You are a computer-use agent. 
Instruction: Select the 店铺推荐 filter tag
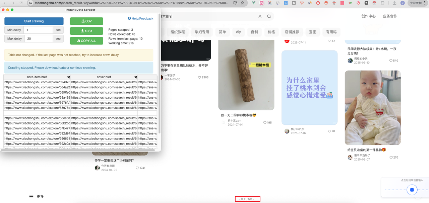[292, 32]
